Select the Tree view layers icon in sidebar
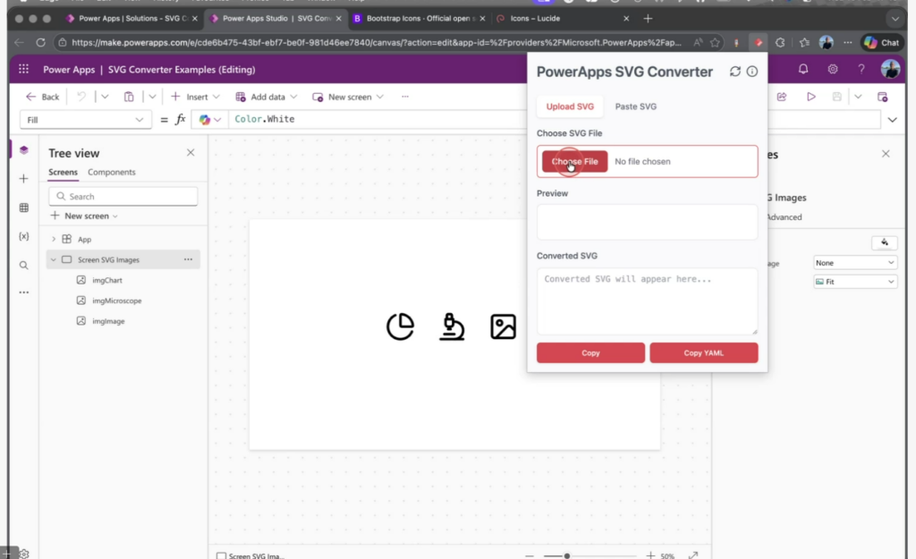Screen dimensions: 916x559 coord(24,150)
